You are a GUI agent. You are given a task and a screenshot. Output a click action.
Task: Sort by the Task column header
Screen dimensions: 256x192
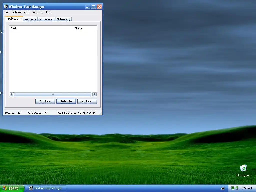pyautogui.click(x=41, y=28)
